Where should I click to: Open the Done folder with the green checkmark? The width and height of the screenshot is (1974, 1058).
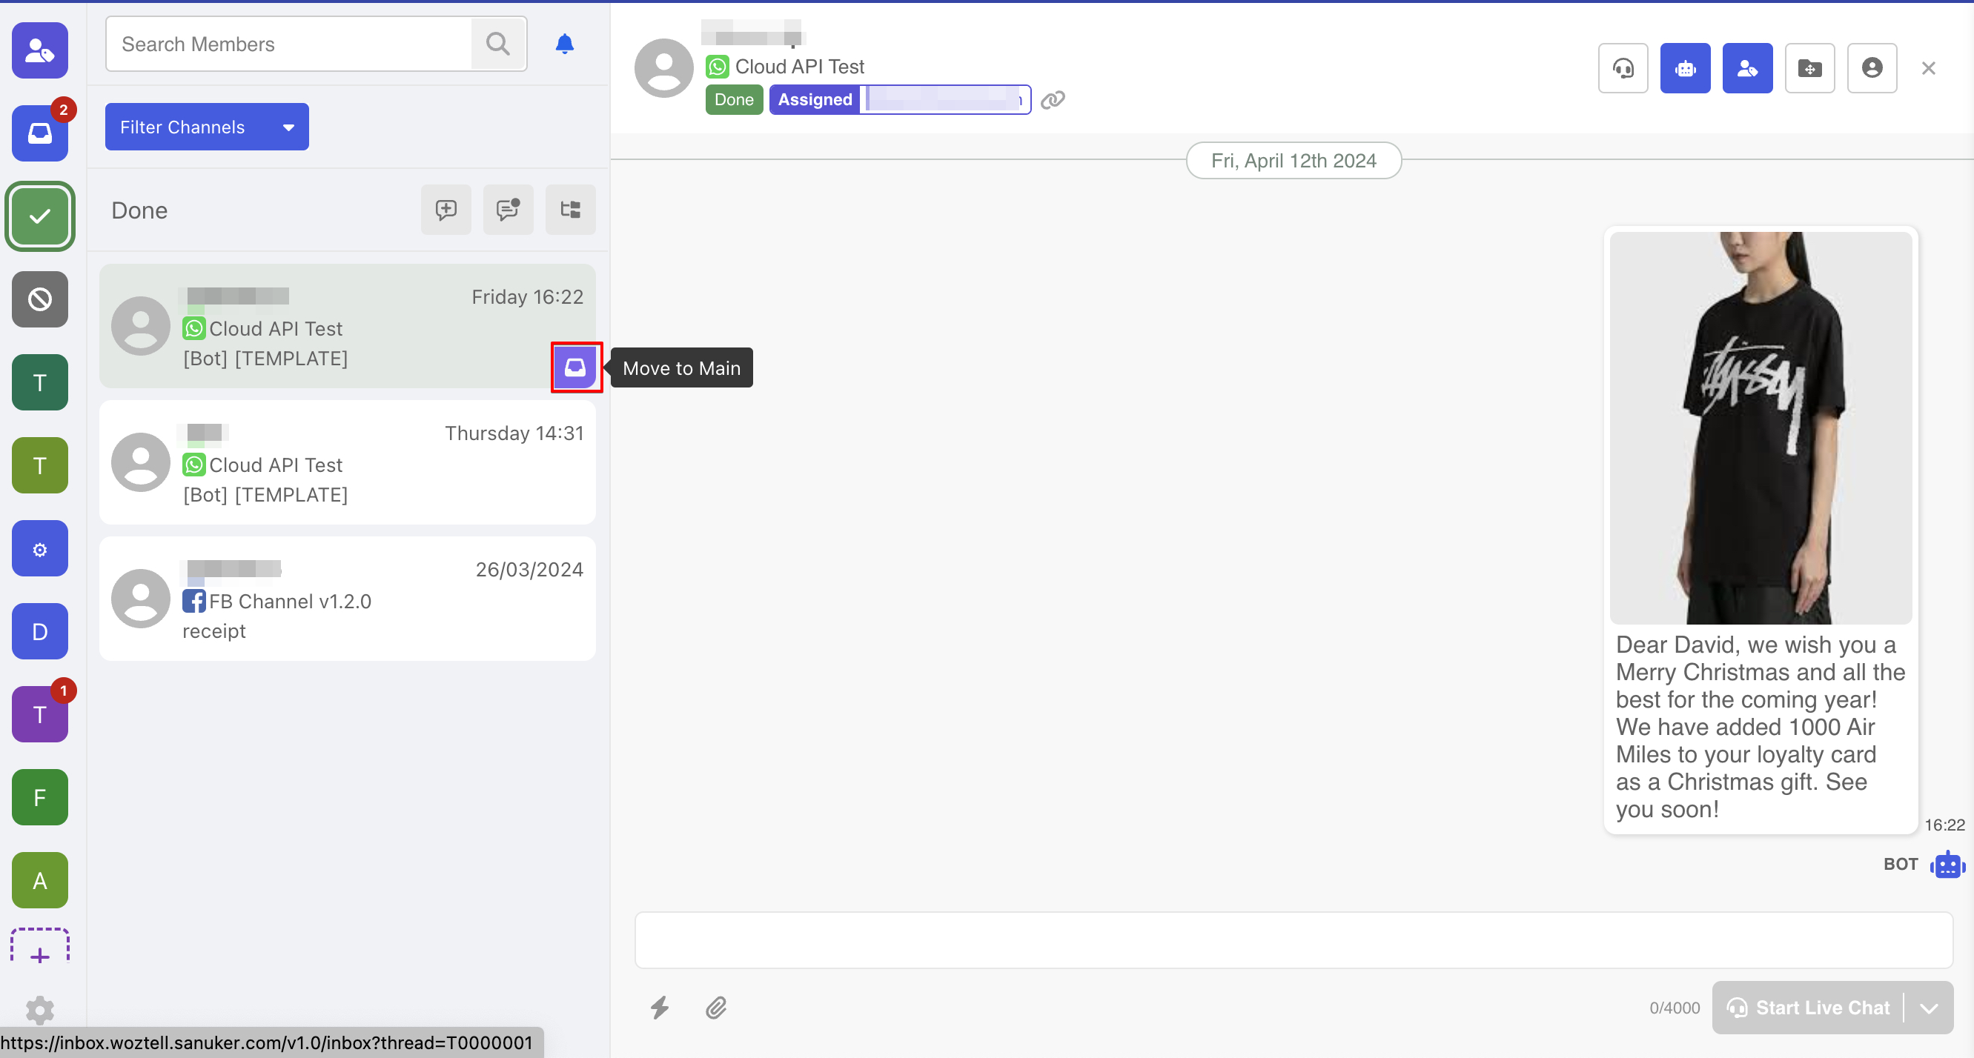40,216
